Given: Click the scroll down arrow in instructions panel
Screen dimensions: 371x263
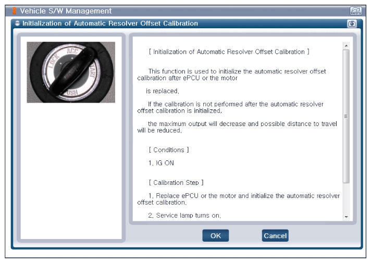Looking at the screenshot, I should [x=346, y=216].
